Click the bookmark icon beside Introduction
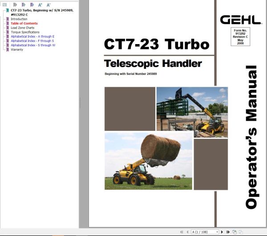The height and width of the screenshot is (236, 267). (8, 19)
